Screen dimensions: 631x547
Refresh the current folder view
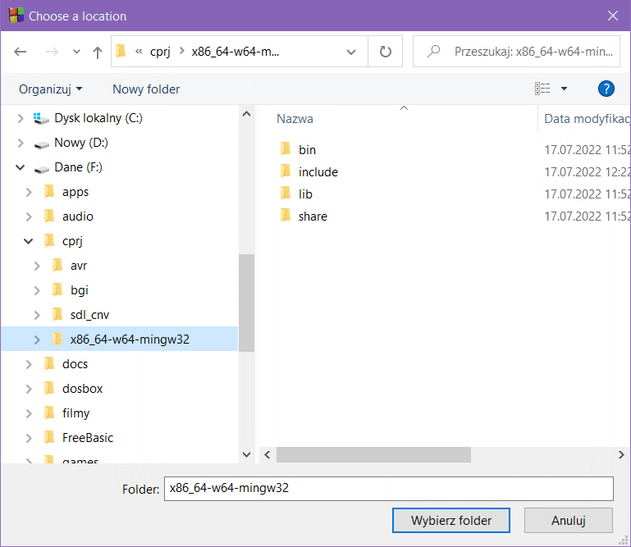385,52
